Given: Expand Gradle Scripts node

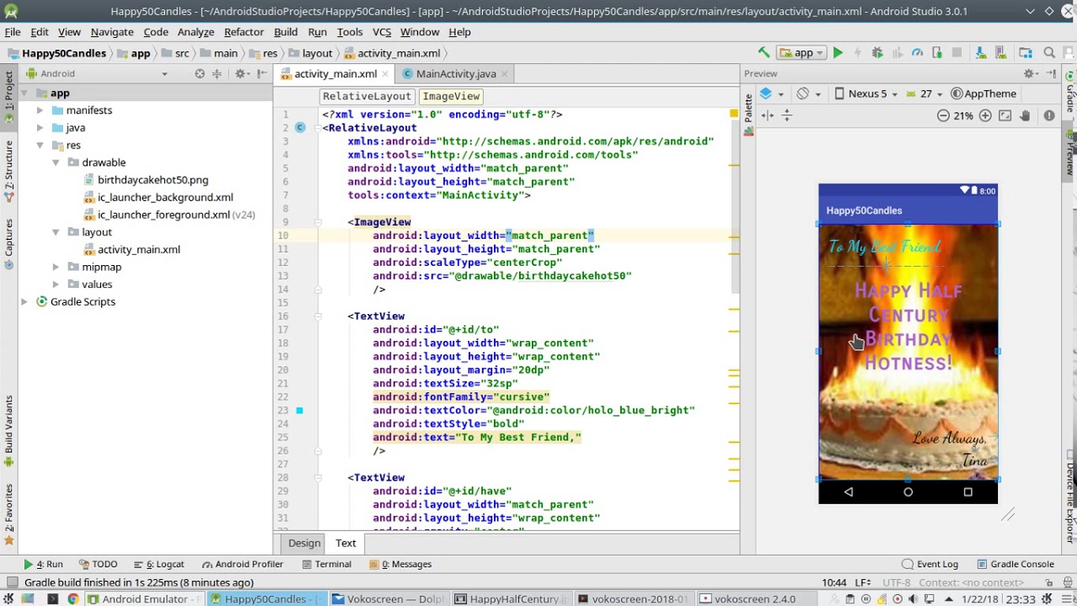Looking at the screenshot, I should 24,301.
